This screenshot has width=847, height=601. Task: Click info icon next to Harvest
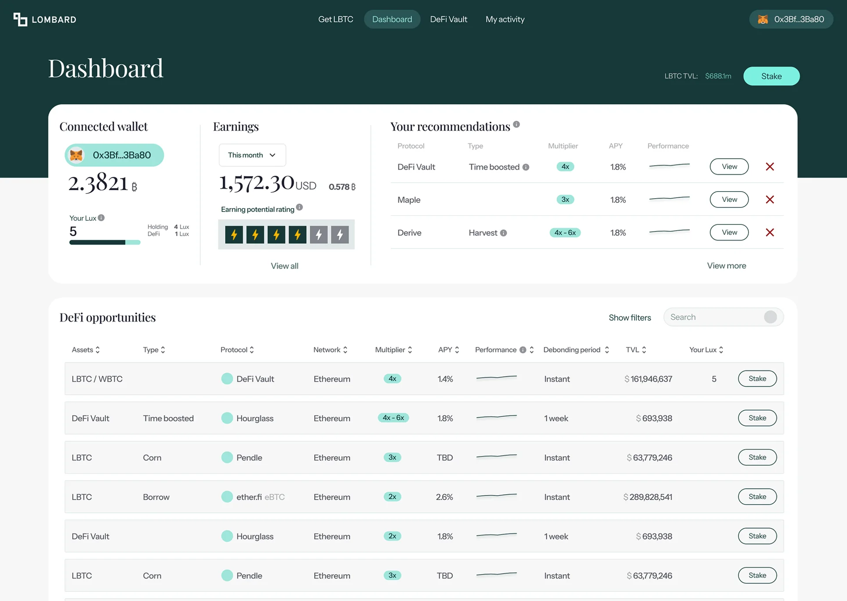(x=503, y=233)
